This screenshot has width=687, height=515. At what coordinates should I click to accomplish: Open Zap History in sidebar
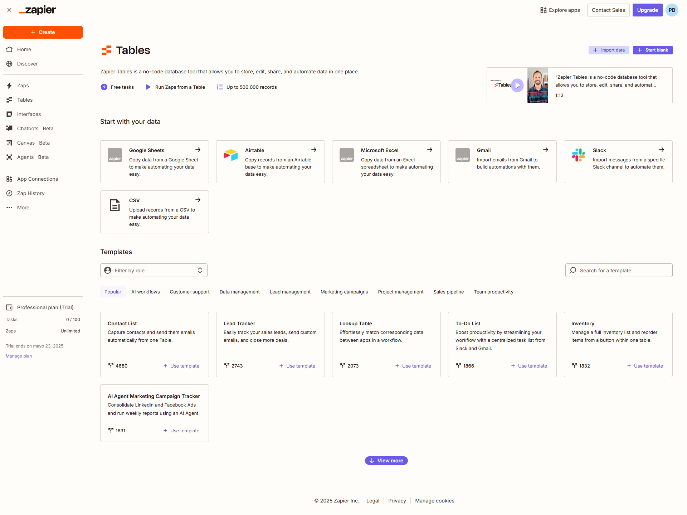(43, 193)
